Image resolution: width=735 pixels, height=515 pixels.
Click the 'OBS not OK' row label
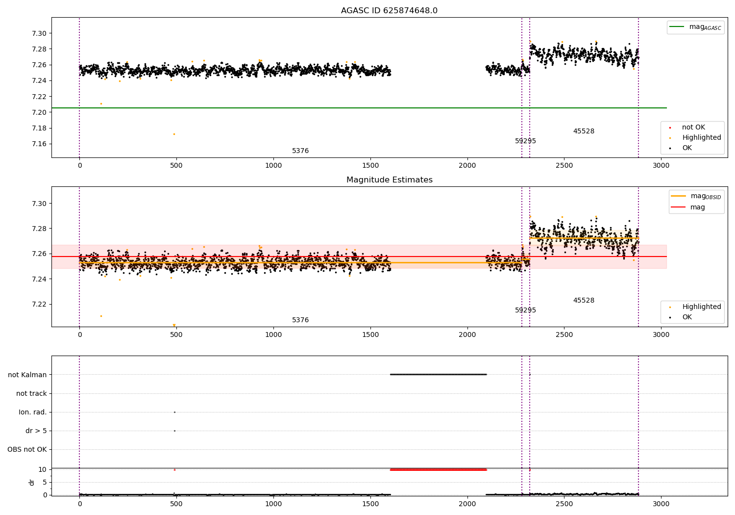(27, 450)
